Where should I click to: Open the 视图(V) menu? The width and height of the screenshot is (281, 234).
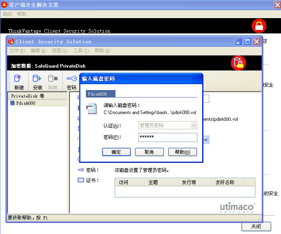coord(60,51)
